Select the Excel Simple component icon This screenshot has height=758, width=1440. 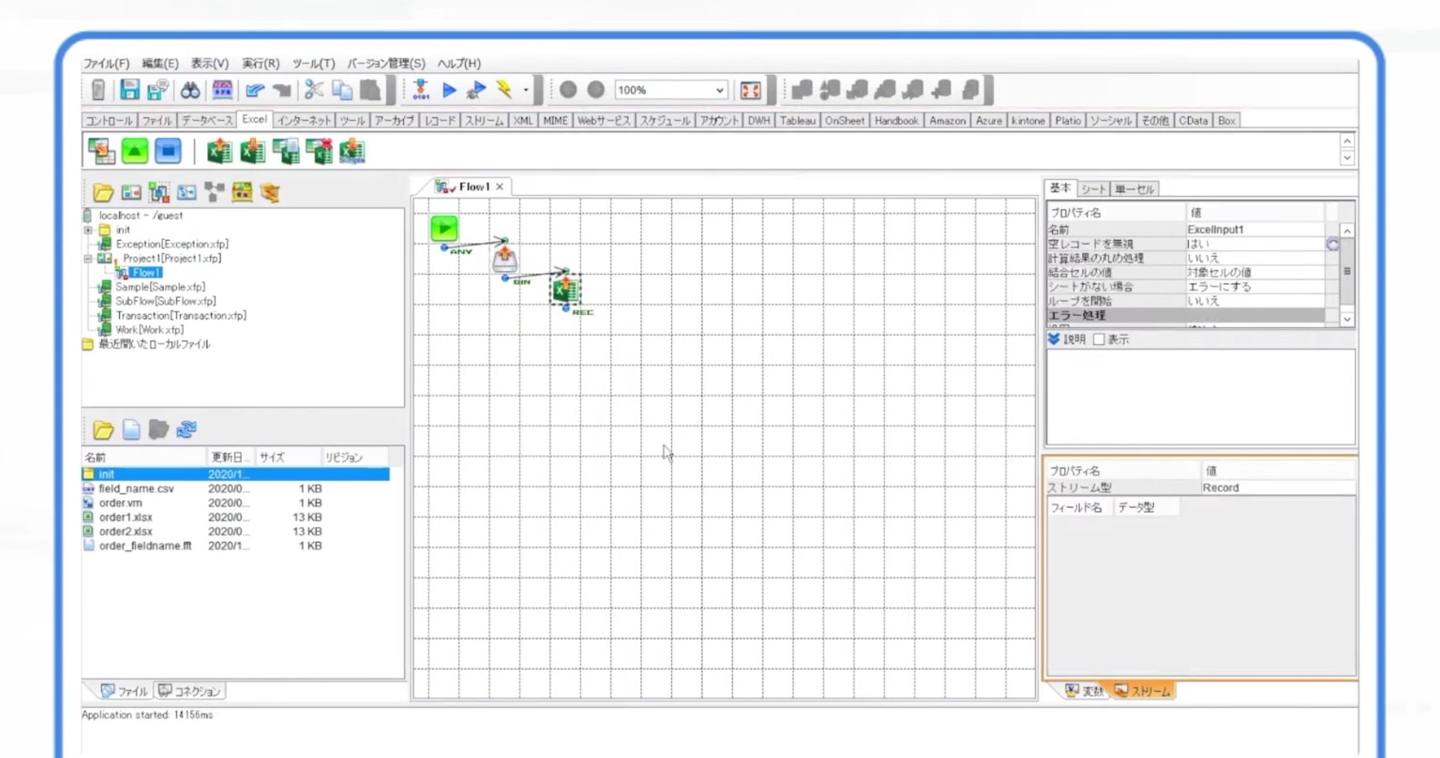point(352,150)
